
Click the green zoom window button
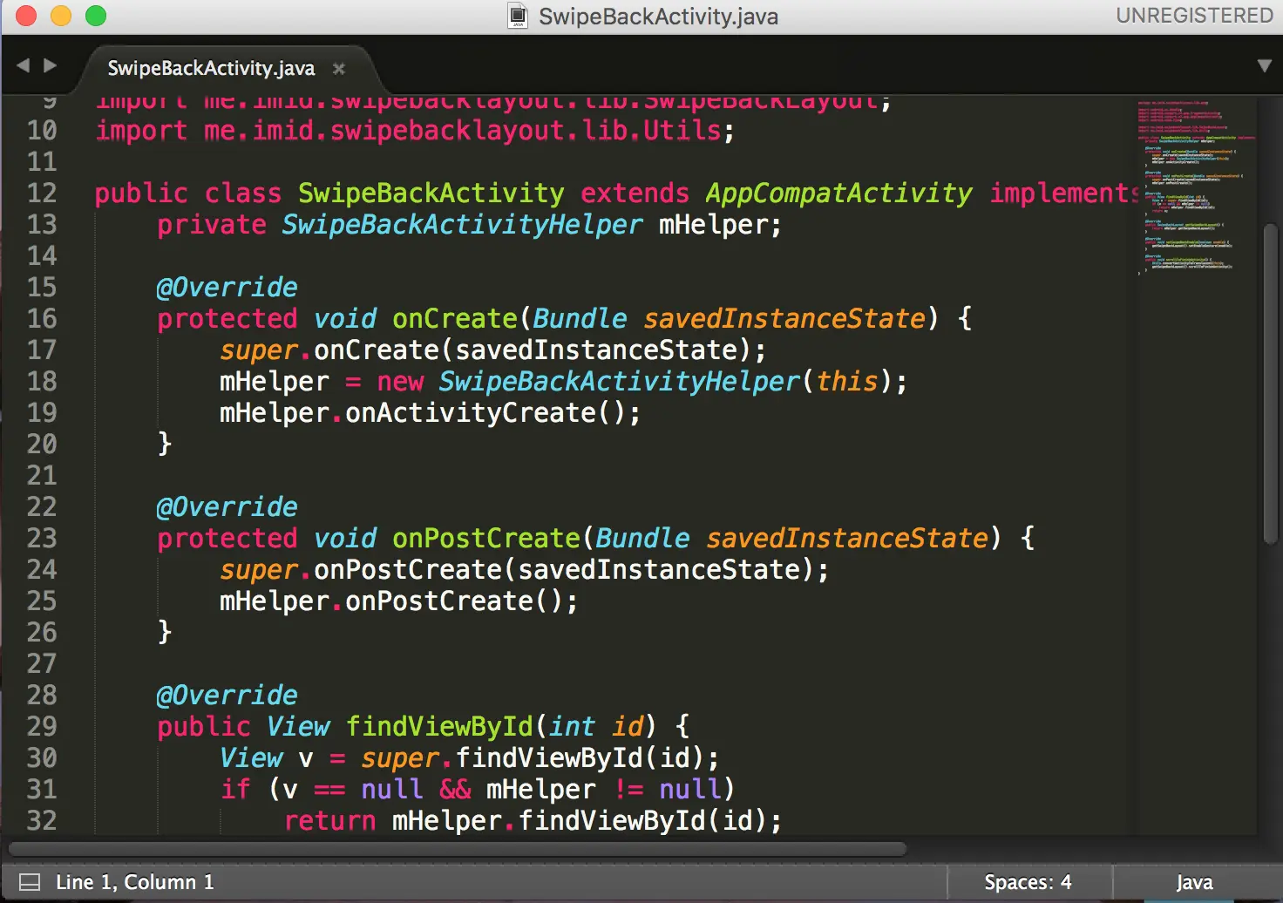[96, 16]
